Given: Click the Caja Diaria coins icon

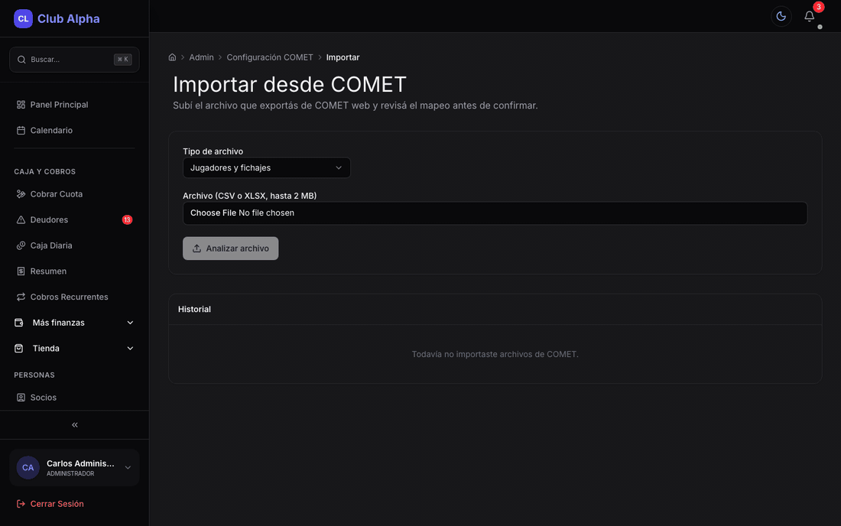Looking at the screenshot, I should 21,245.
